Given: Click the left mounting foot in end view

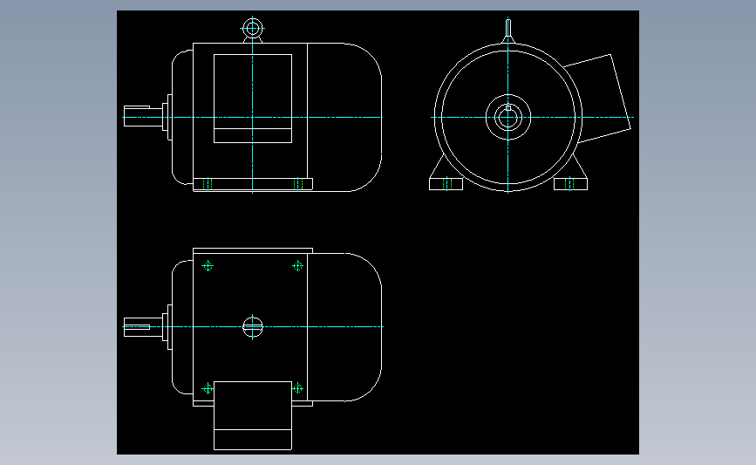Looking at the screenshot, I should [446, 184].
